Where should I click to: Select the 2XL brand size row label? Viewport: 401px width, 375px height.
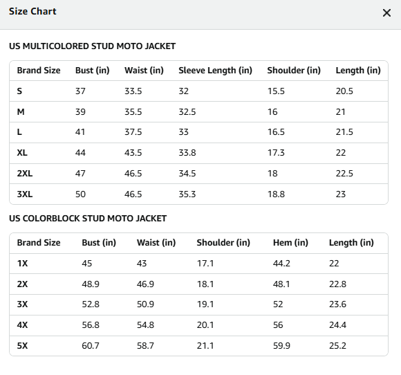coord(25,174)
